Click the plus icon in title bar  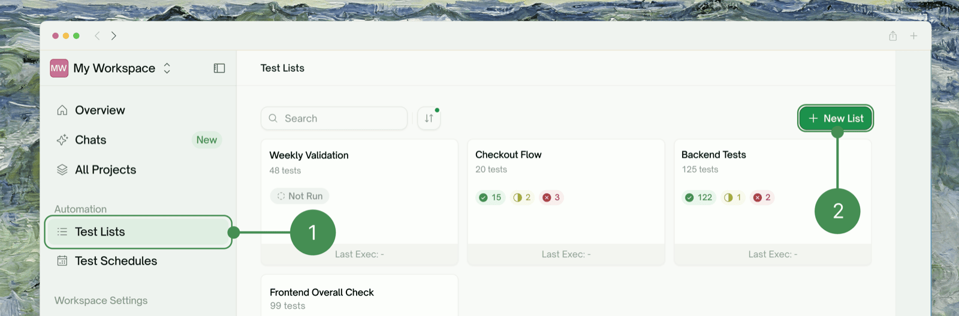point(913,36)
